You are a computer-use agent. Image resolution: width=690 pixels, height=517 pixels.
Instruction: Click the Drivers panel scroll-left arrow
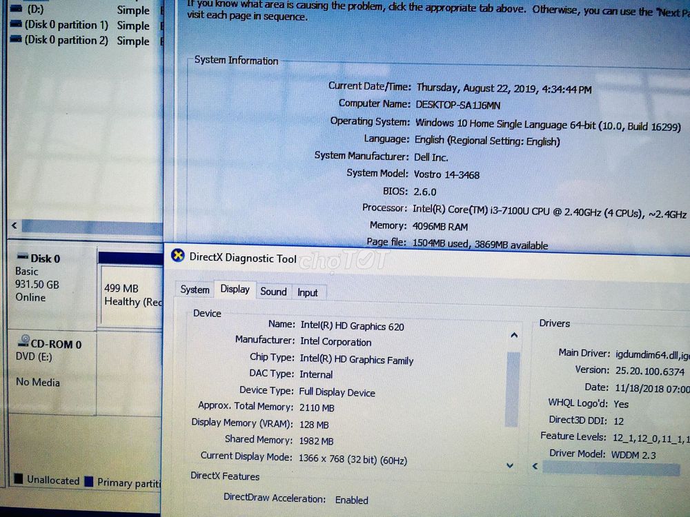[x=535, y=466]
